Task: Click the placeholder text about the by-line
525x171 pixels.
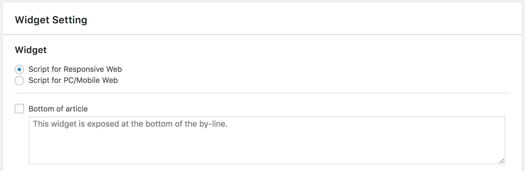Action: pyautogui.click(x=130, y=124)
